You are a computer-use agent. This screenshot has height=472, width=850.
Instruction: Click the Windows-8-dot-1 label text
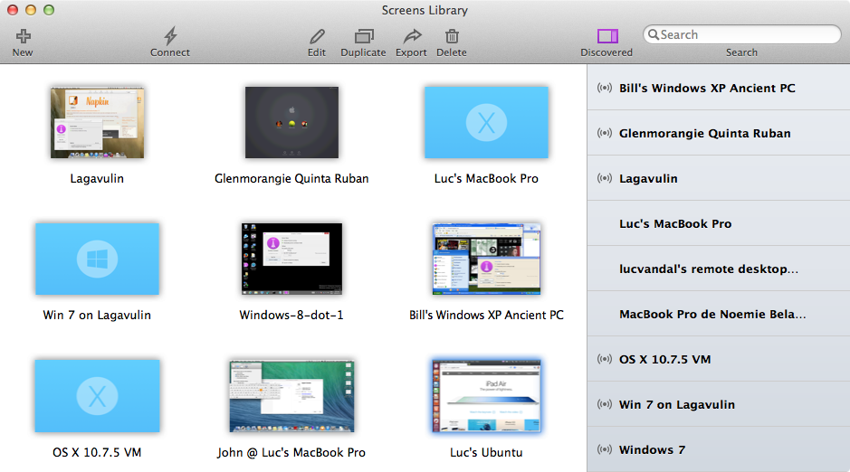point(291,315)
